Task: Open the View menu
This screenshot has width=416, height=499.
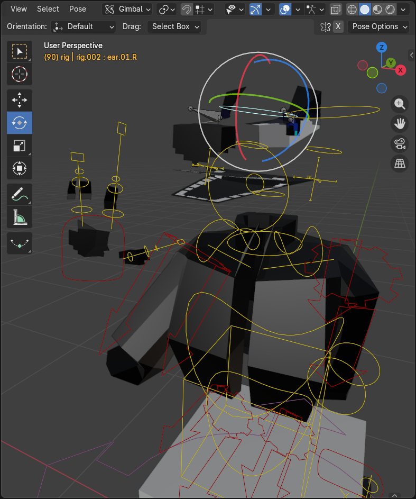Action: click(x=19, y=9)
